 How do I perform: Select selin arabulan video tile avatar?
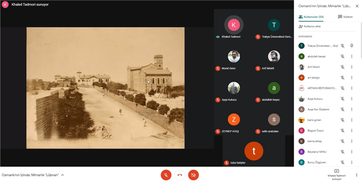(x=274, y=119)
